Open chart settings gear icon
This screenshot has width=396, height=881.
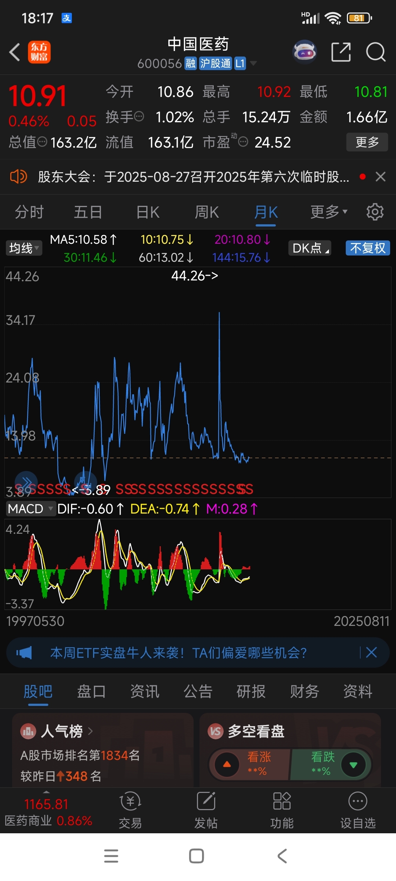(375, 212)
